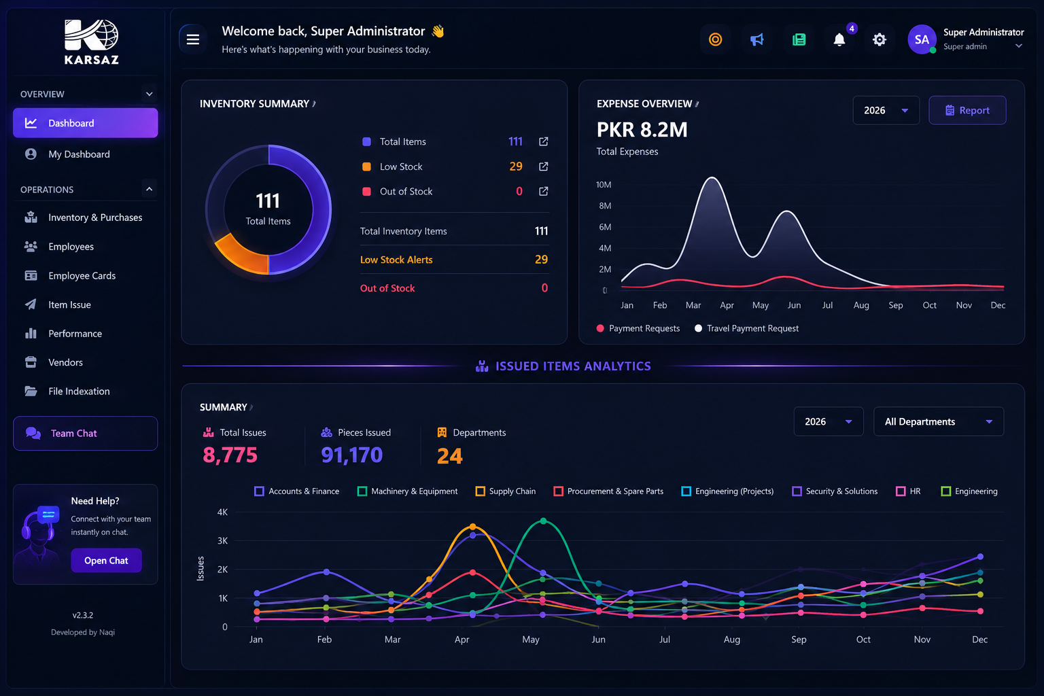Image resolution: width=1044 pixels, height=696 pixels.
Task: Toggle the plain Engineering legend series
Action: tap(969, 491)
